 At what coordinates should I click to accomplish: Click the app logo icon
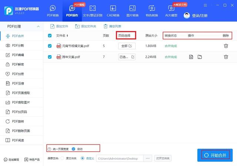click(x=9, y=11)
